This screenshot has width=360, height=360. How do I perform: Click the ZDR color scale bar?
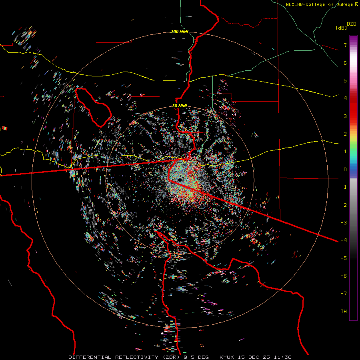(353, 178)
